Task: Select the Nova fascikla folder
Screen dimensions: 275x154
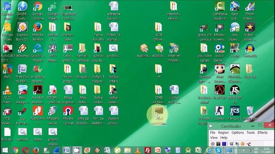Action: coord(98,32)
